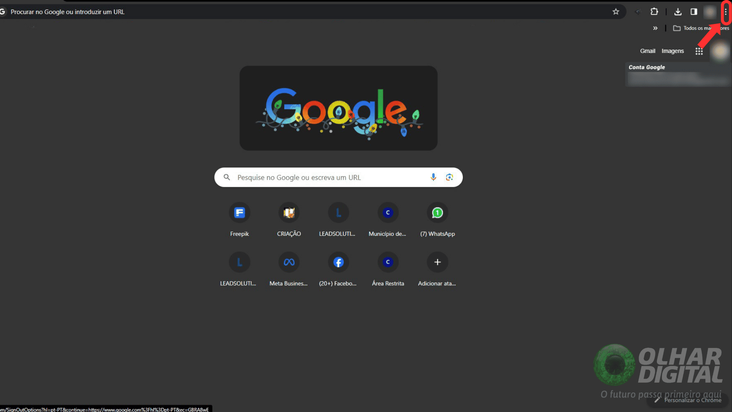Open the Extensions puzzle icon
The image size is (732, 412).
pyautogui.click(x=654, y=12)
